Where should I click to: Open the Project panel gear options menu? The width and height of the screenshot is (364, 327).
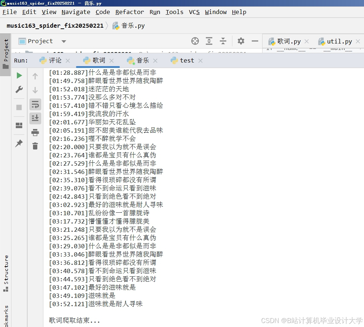pos(241,41)
